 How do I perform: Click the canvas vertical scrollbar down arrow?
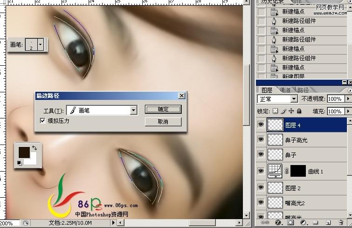coord(247,216)
